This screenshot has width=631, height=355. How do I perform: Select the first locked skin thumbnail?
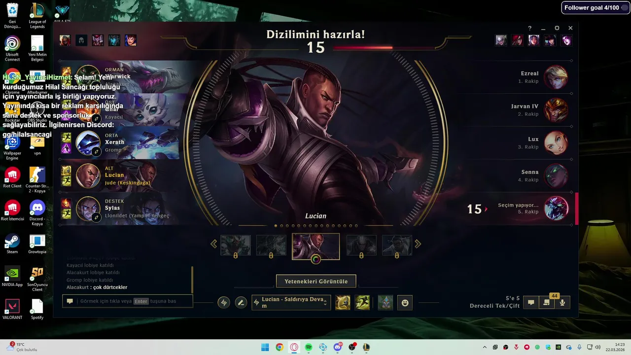tap(236, 246)
